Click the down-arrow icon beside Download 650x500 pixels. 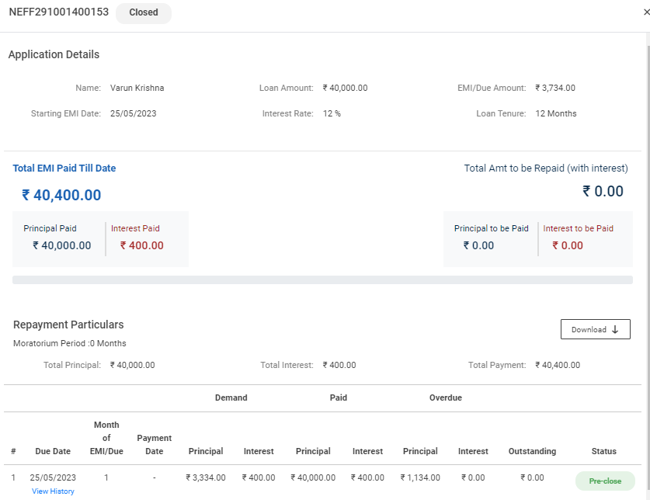click(x=616, y=330)
